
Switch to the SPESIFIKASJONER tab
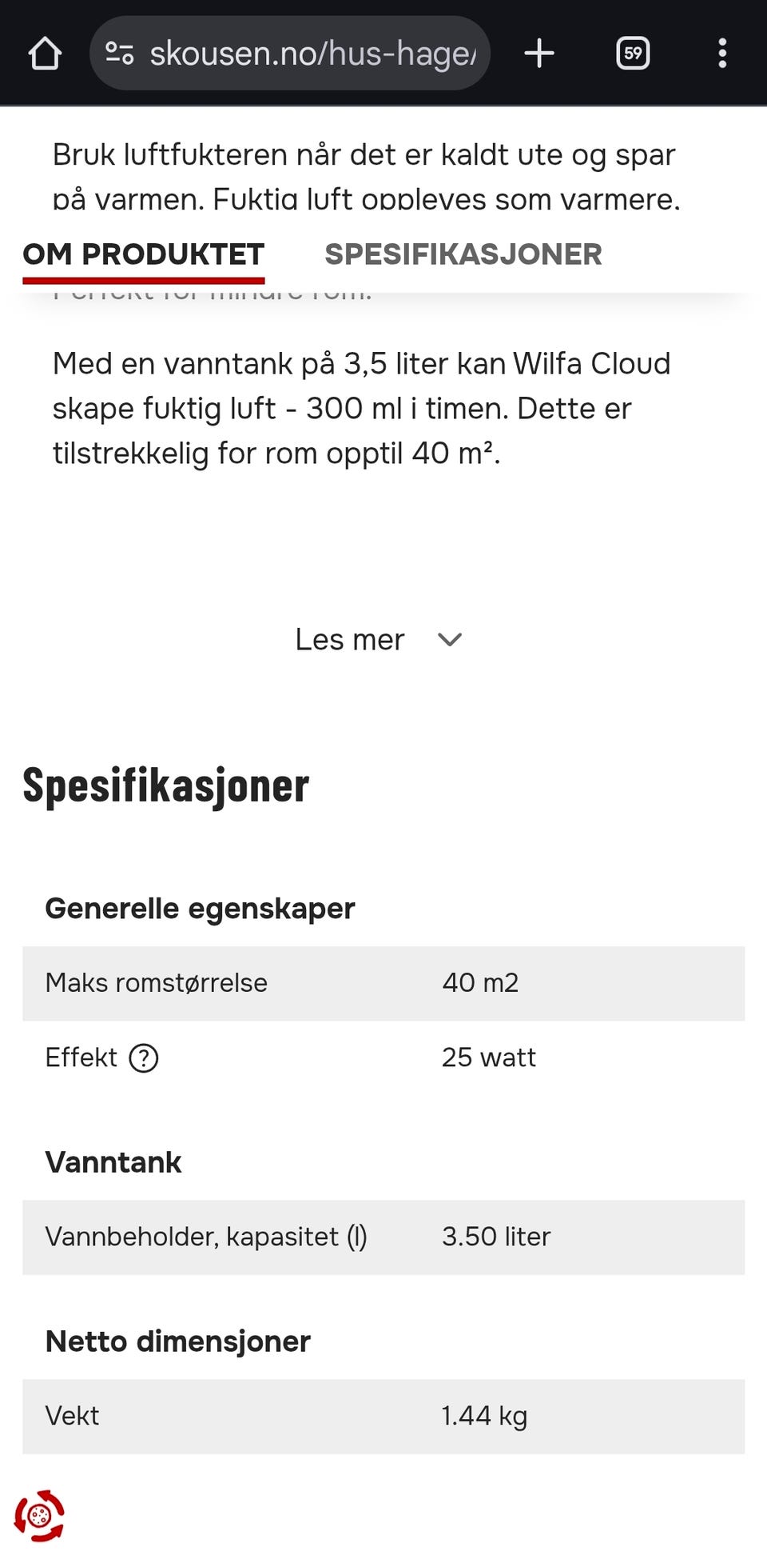point(462,254)
